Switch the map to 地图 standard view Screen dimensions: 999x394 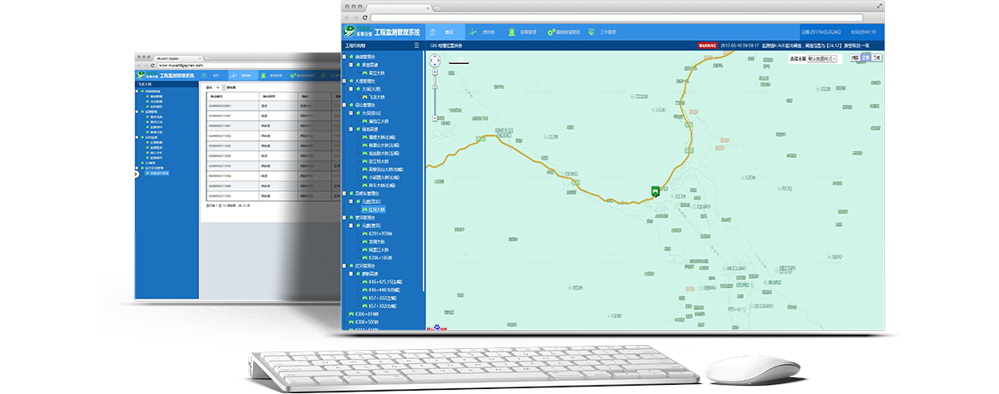click(855, 58)
